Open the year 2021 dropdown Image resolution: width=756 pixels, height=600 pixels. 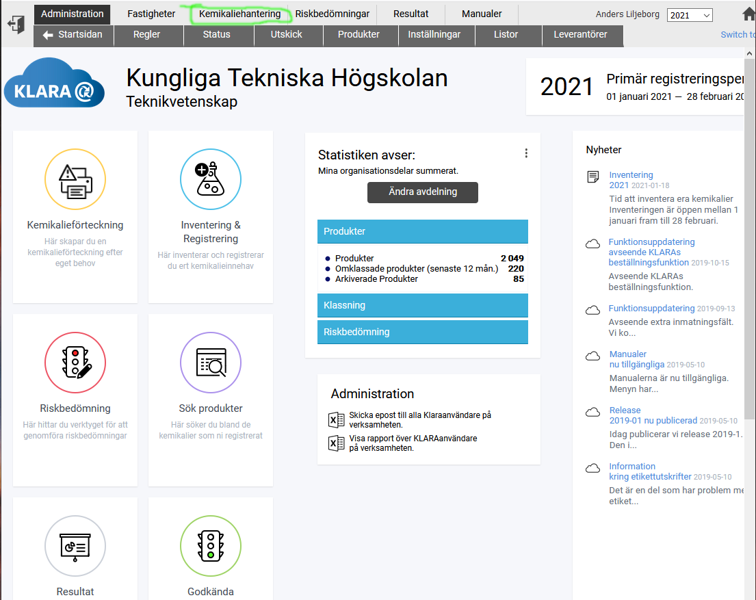pos(690,16)
